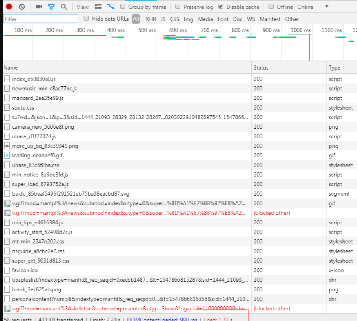Sort by the Status column header

click(x=289, y=68)
